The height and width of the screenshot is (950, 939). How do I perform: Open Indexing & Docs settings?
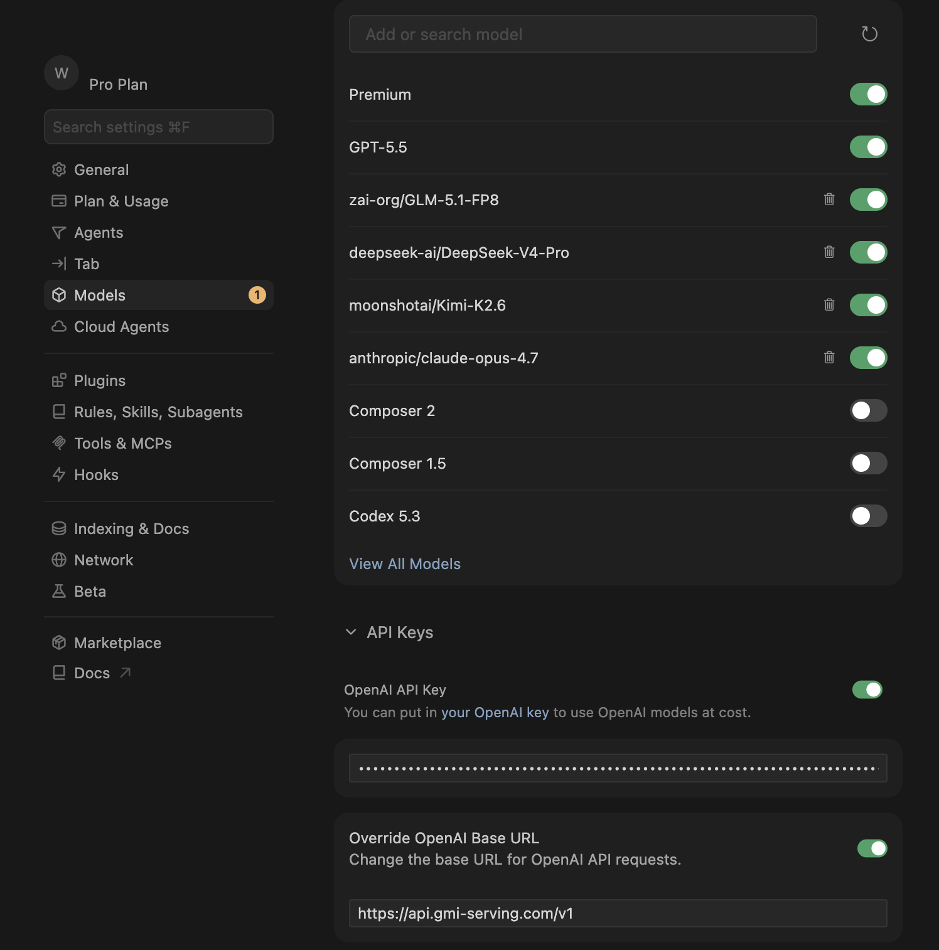(x=159, y=528)
